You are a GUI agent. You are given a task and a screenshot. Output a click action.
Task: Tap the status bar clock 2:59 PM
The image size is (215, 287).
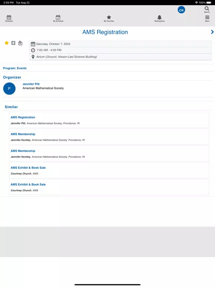9,3
